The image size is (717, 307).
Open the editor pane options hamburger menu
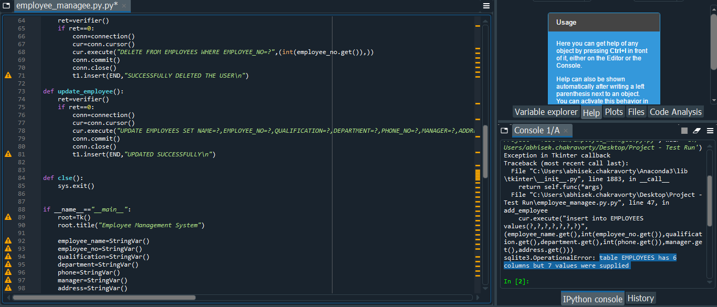coord(486,6)
